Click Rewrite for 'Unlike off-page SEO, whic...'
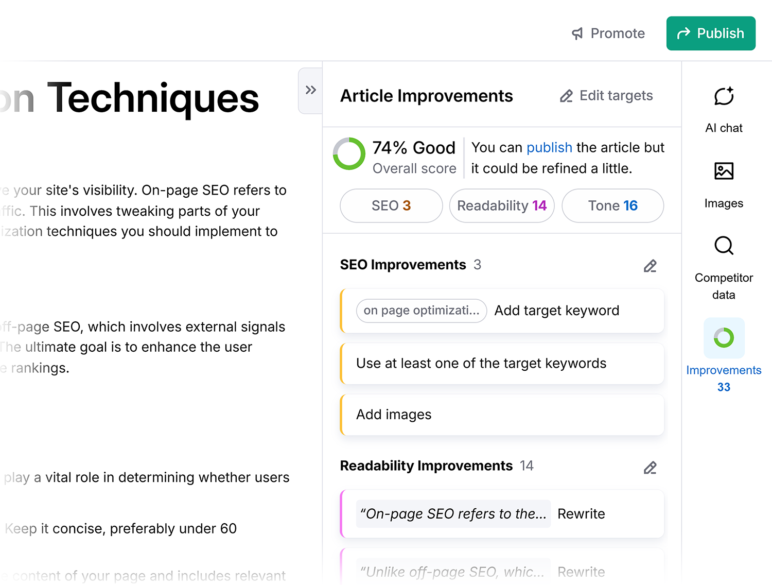This screenshot has height=585, width=772. 581,572
